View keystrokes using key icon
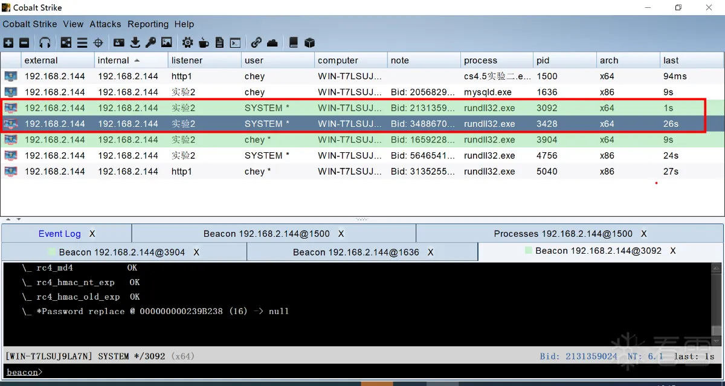Viewport: 725px width, 386px height. (150, 43)
